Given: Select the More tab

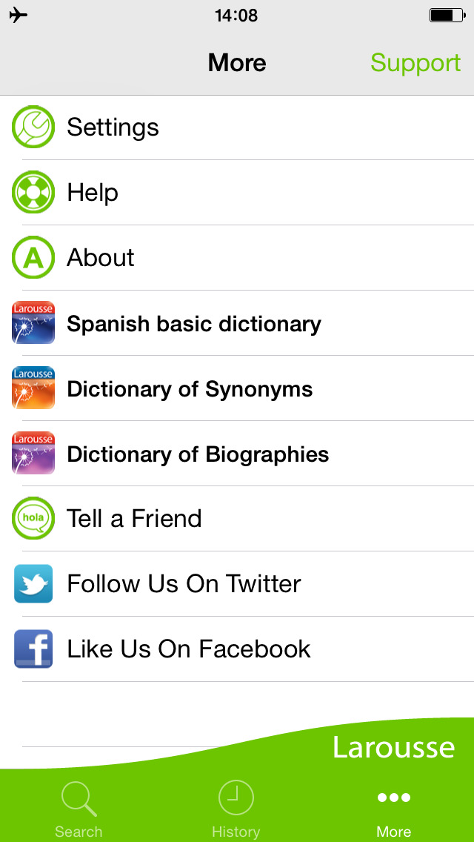Looking at the screenshot, I should [x=393, y=809].
